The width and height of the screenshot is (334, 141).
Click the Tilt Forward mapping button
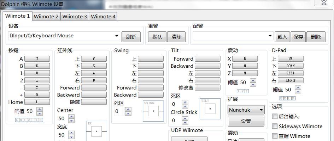coord(208,59)
